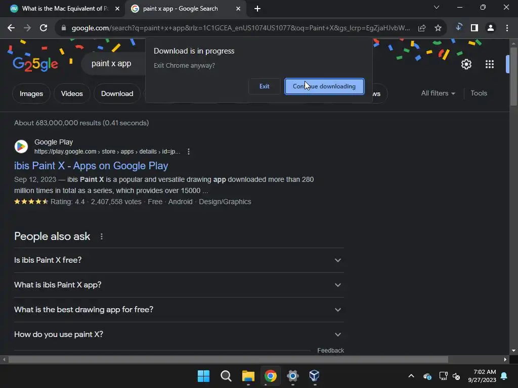The height and width of the screenshot is (388, 518).
Task: Open Windows Start menu
Action: point(203,376)
